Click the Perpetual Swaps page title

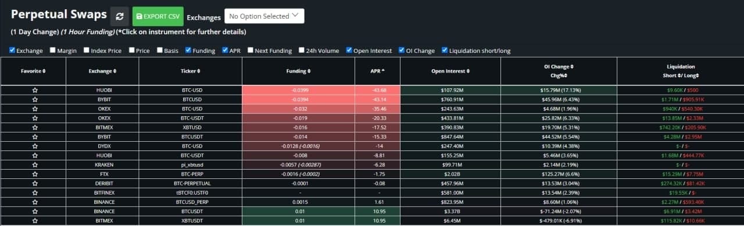59,15
